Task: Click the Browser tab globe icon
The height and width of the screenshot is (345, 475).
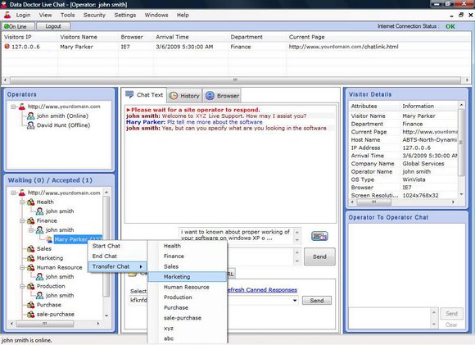Action: coord(210,96)
